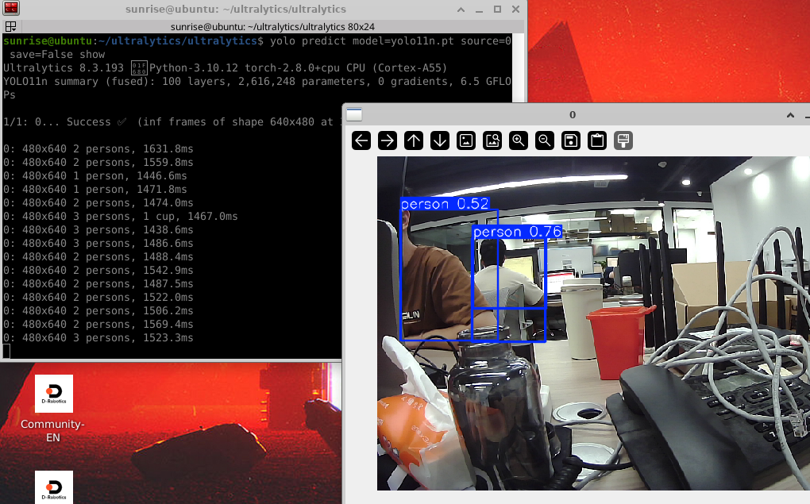Click the terminal line ending in 1631.8ms

click(98, 148)
